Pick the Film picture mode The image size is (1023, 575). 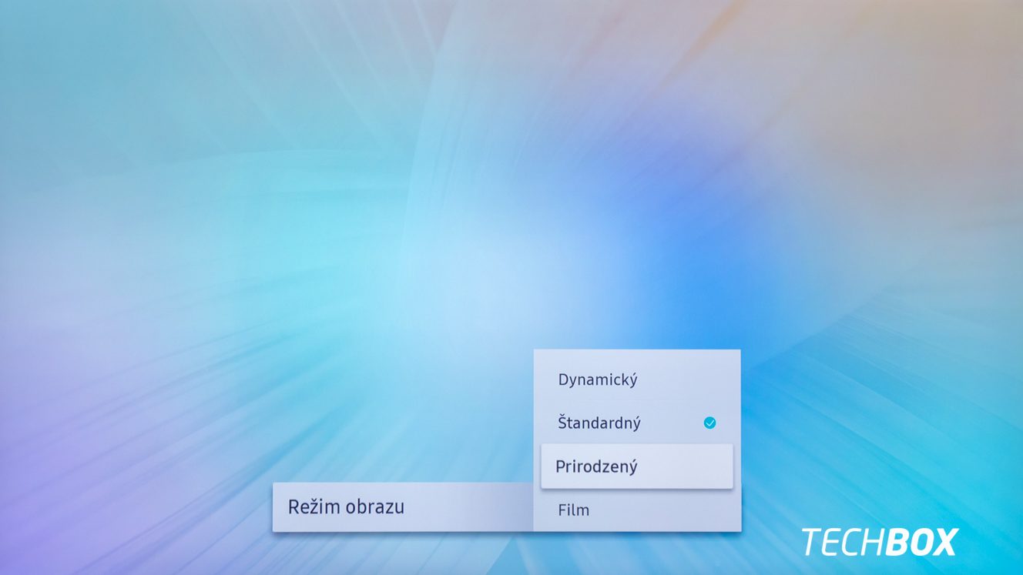tap(637, 510)
